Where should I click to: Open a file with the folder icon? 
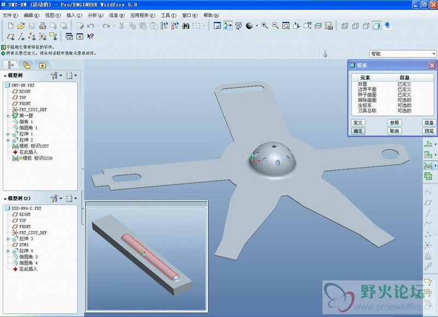21,26
